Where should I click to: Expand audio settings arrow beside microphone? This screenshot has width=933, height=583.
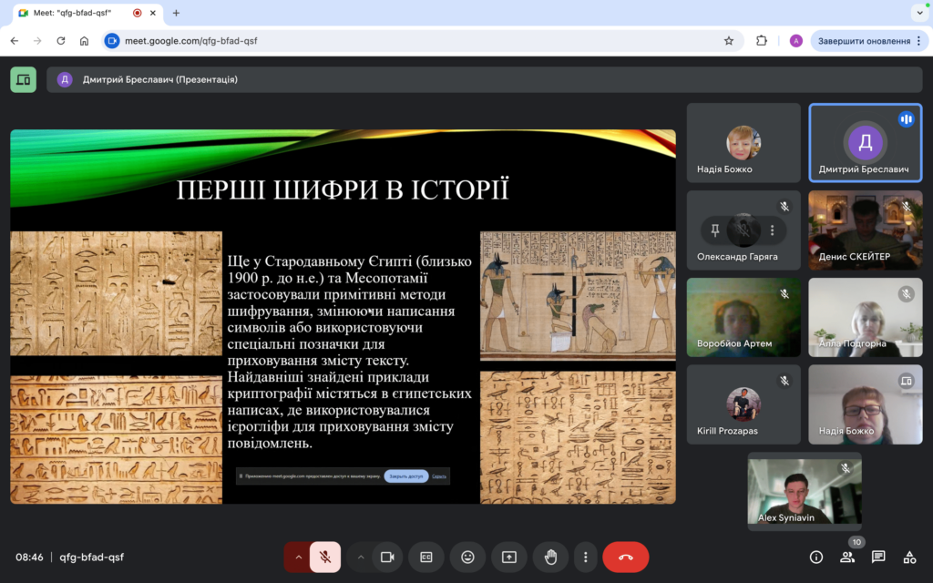297,557
